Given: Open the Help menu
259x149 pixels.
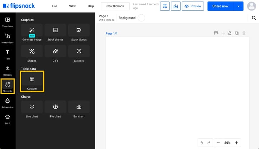Looking at the screenshot, I should (91, 6).
